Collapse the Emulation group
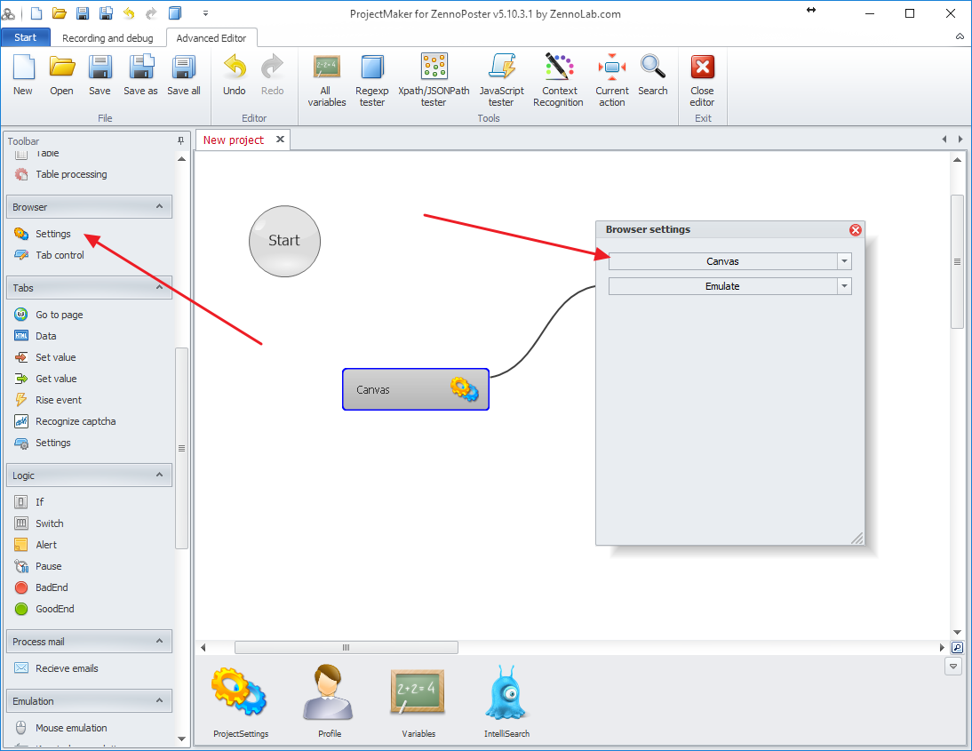This screenshot has height=751, width=972. pyautogui.click(x=159, y=700)
